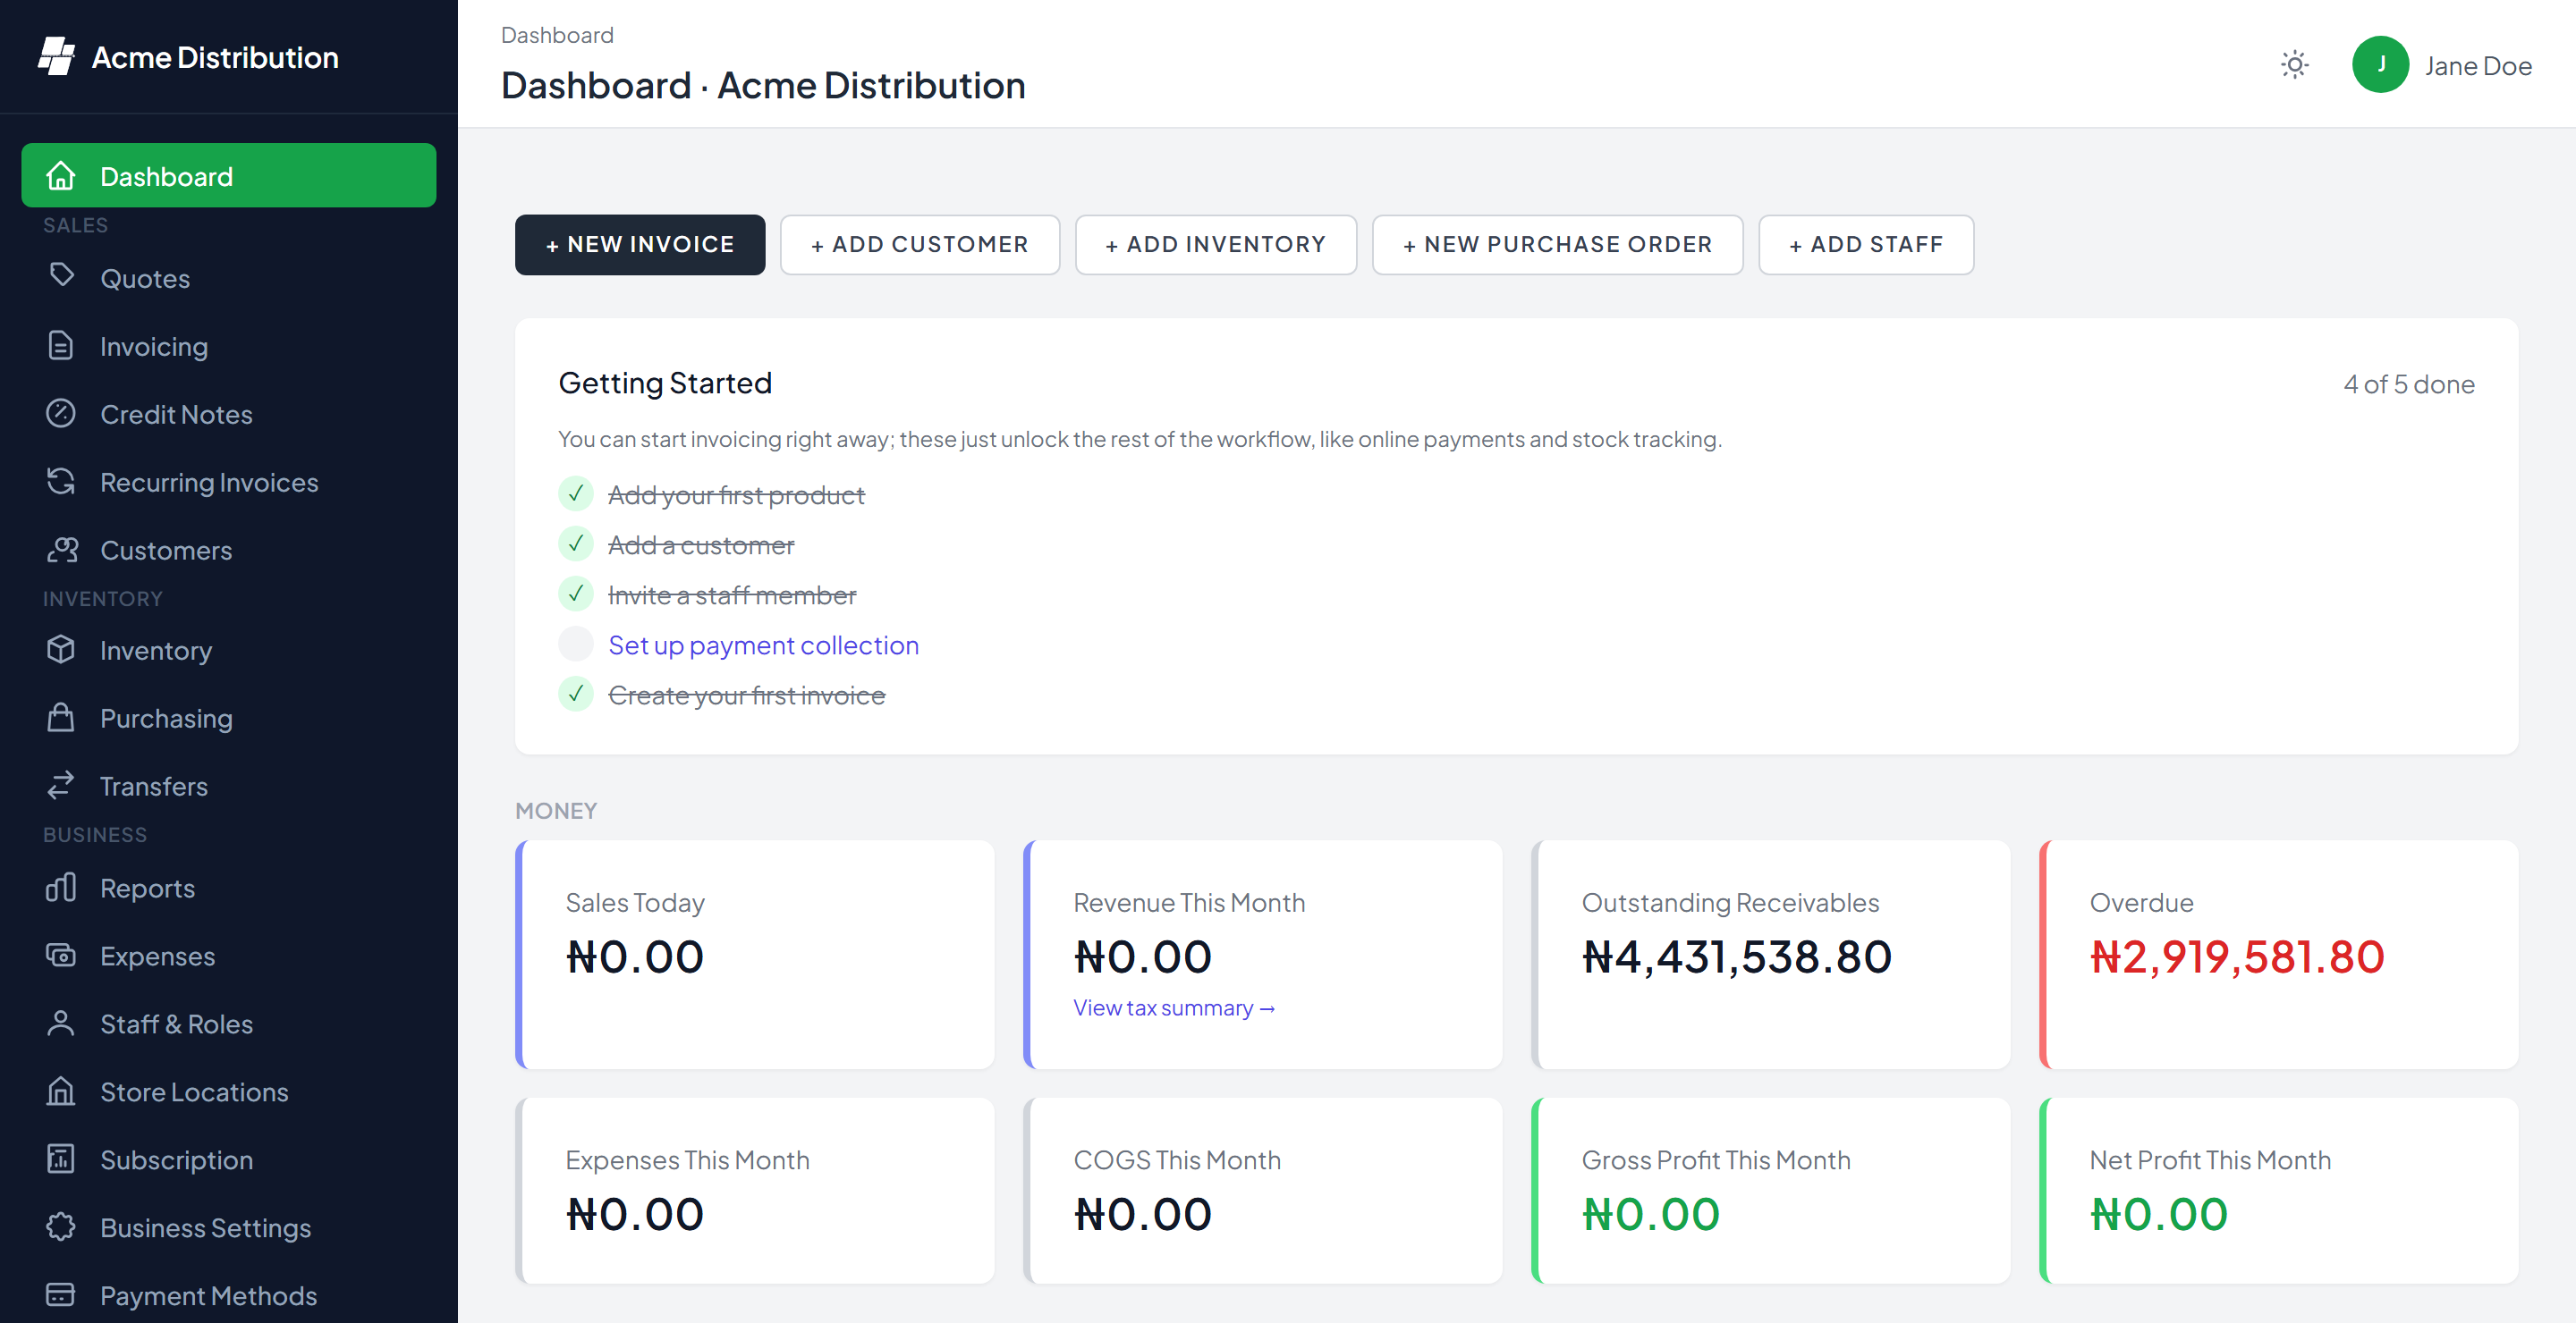
Task: Click the Invoicing document icon
Action: [x=61, y=346]
